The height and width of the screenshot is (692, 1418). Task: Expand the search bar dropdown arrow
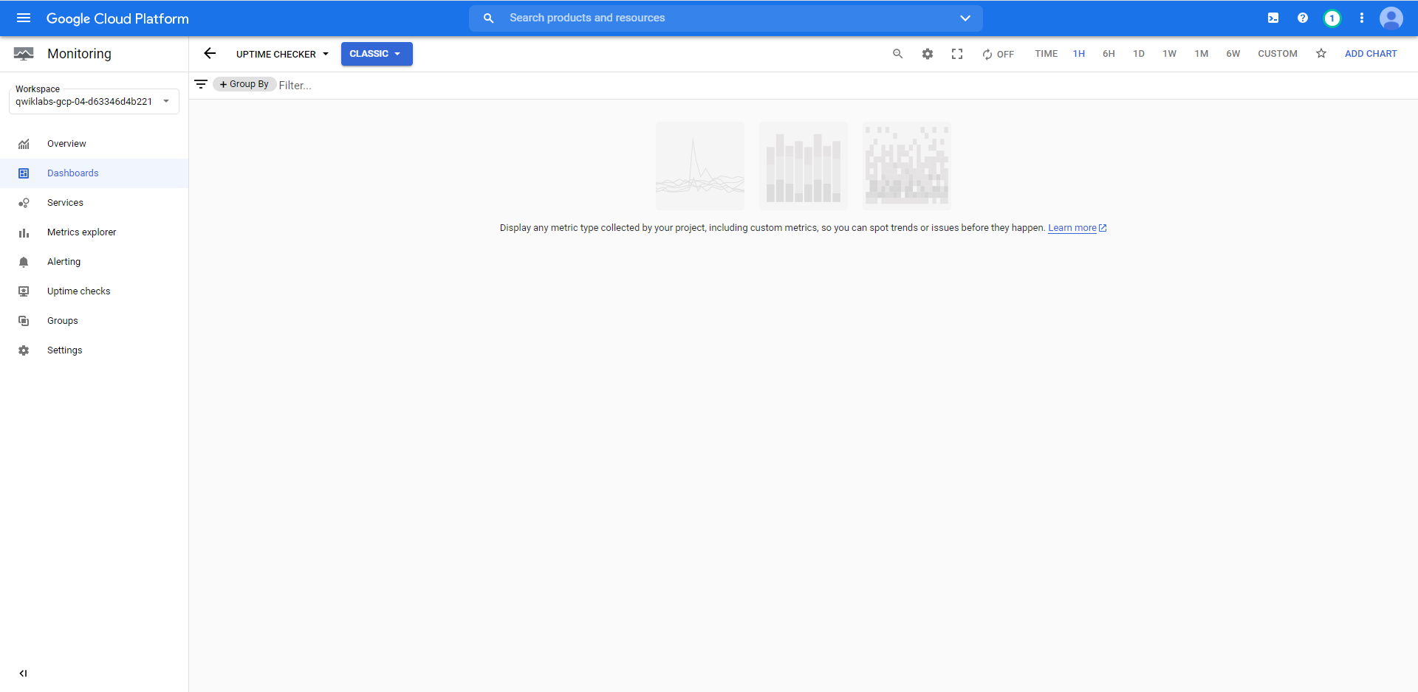pos(965,18)
